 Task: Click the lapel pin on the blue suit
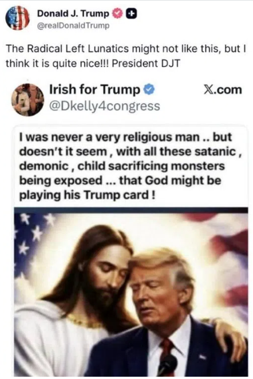203,357
